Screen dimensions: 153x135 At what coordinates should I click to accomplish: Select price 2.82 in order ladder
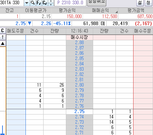79,74
